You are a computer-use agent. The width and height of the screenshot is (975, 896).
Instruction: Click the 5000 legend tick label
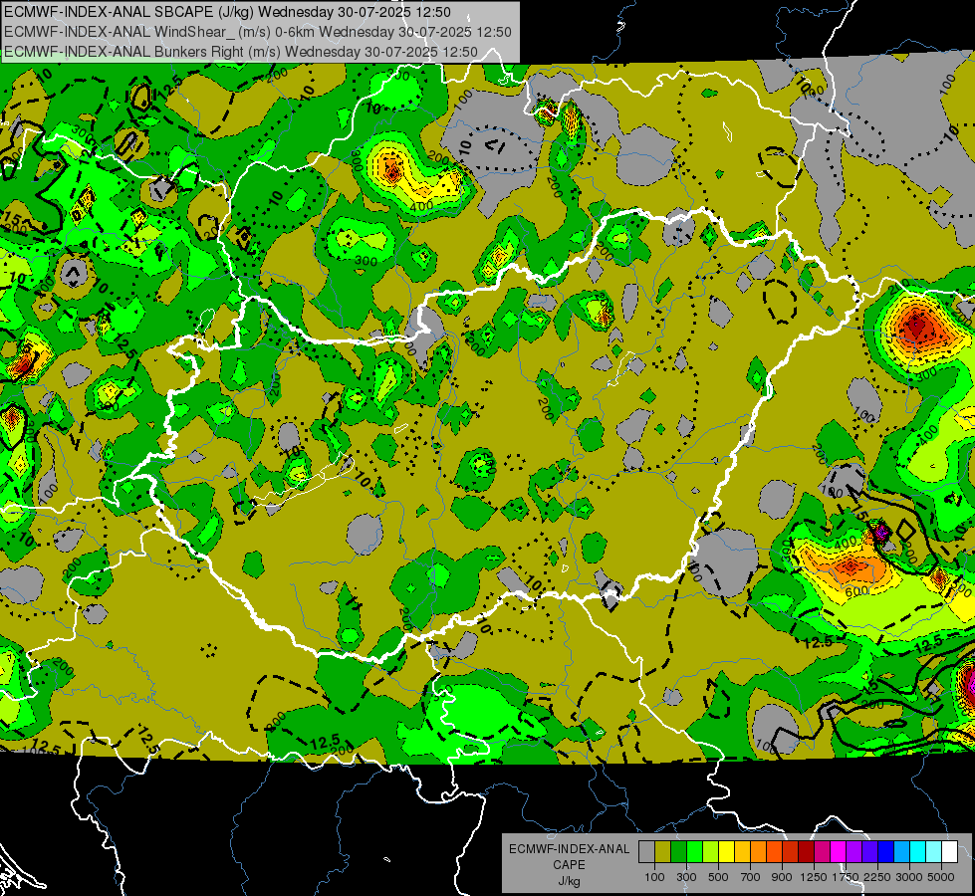pyautogui.click(x=941, y=877)
